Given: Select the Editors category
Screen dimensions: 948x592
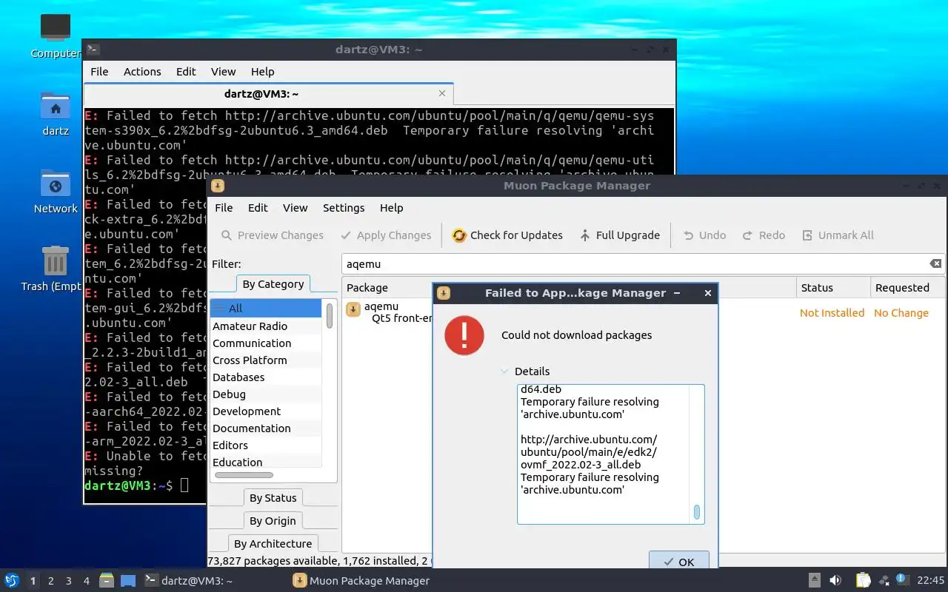Looking at the screenshot, I should click(266, 445).
